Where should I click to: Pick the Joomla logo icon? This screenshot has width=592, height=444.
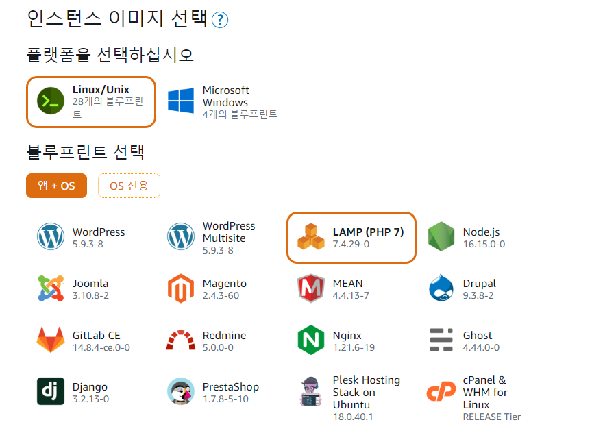(51, 288)
